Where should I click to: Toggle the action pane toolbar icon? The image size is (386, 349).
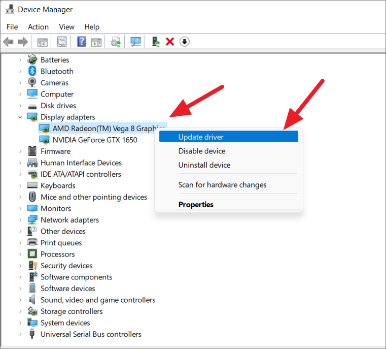click(96, 42)
